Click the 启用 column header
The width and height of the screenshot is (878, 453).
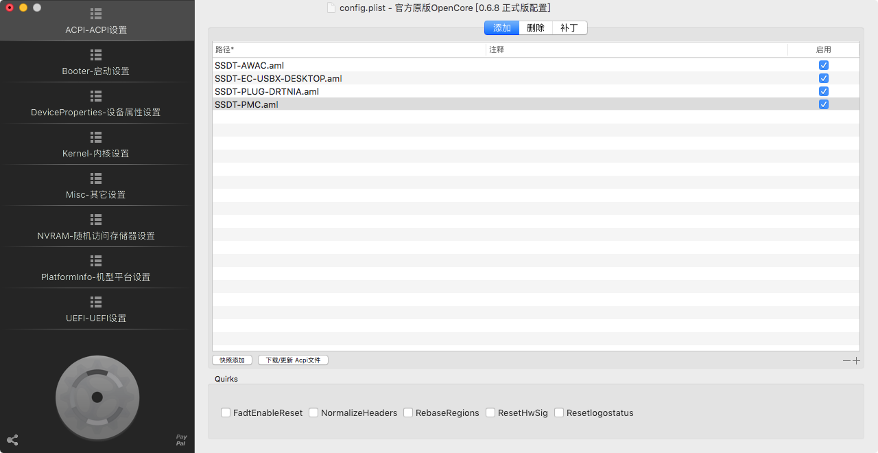[823, 49]
